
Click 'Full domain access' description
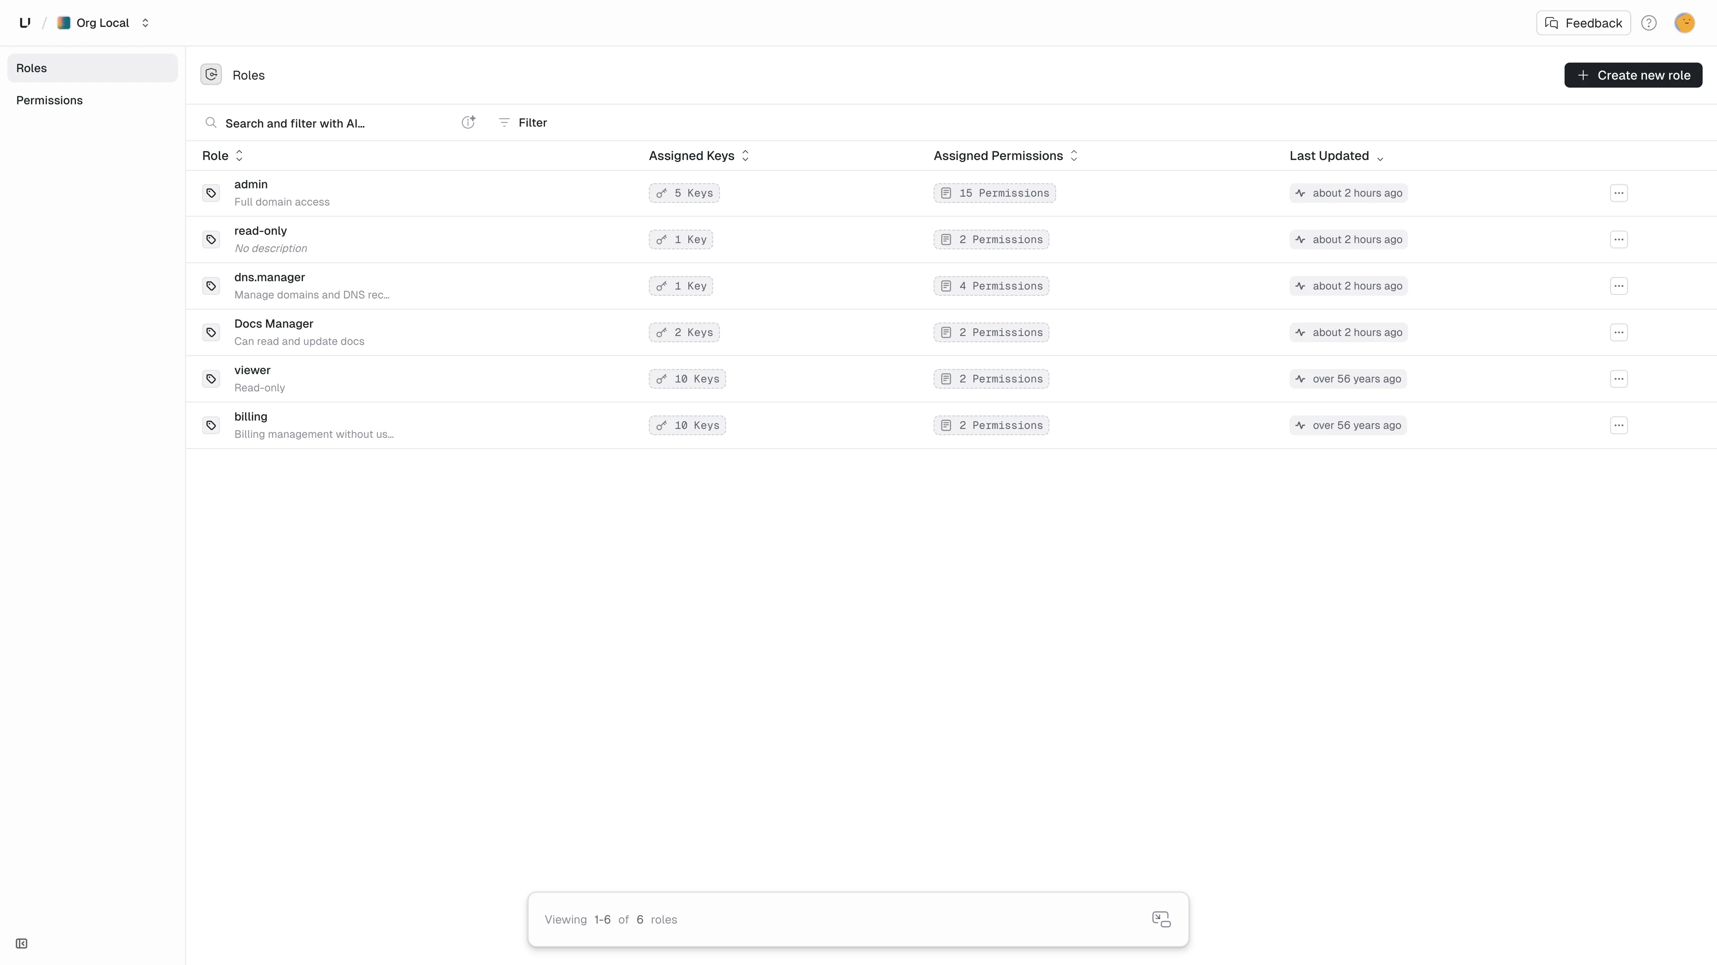coord(282,202)
